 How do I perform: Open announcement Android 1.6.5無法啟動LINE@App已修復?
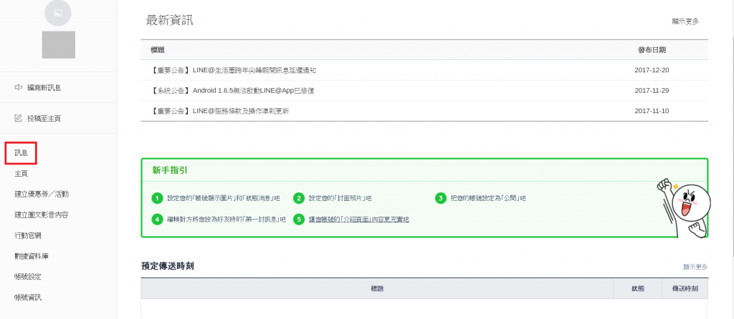[x=232, y=91]
